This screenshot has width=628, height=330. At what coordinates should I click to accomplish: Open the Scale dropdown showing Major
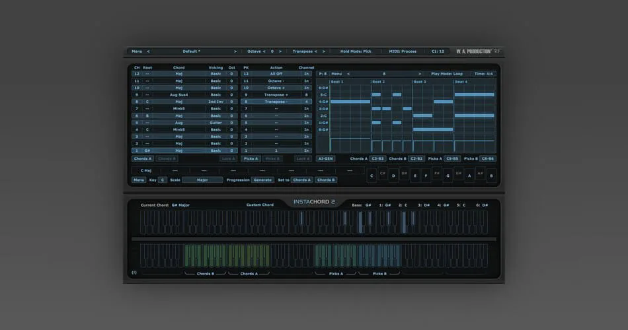pos(202,180)
